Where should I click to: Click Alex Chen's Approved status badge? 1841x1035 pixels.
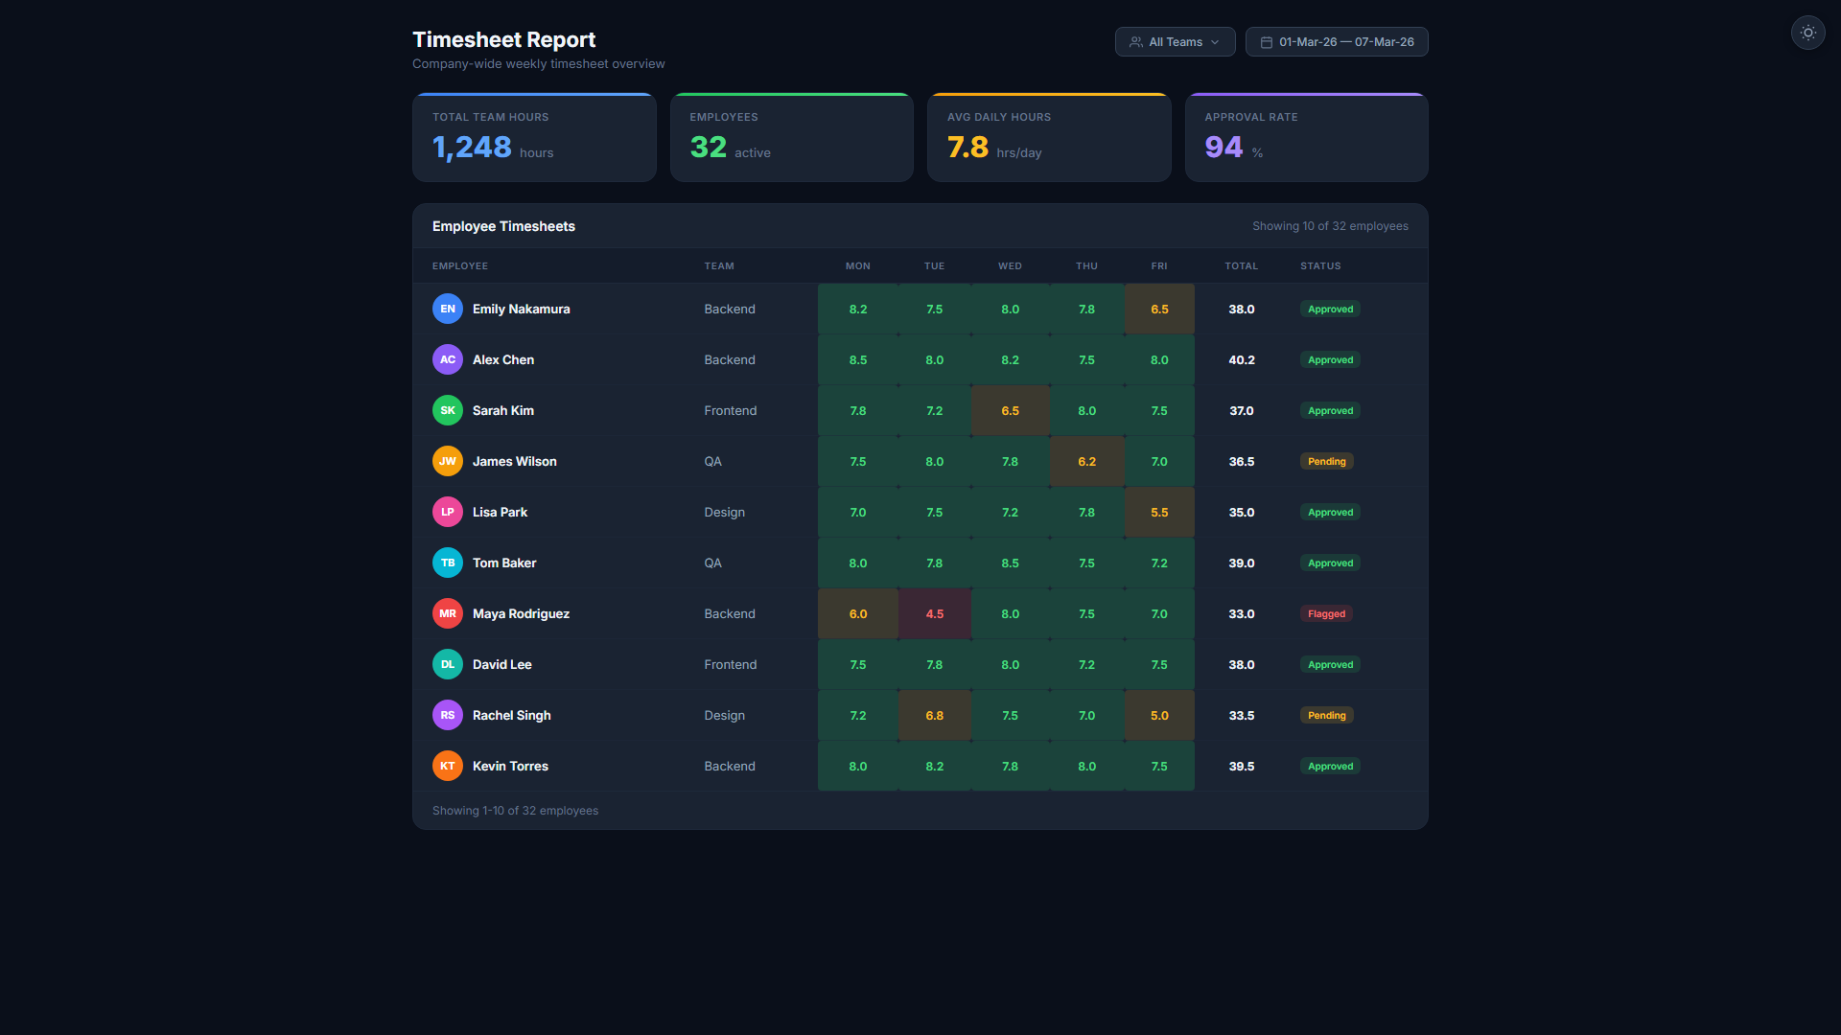(1331, 359)
